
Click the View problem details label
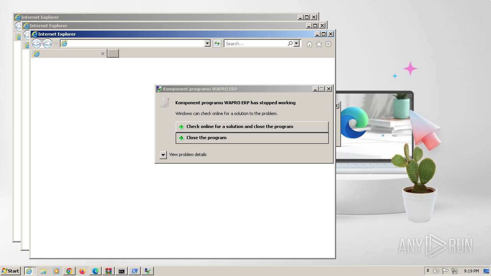(188, 154)
